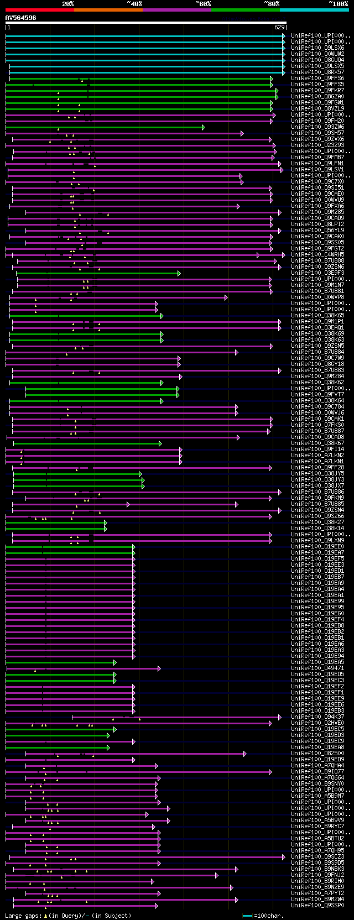
Task: Open the UniRef100_Q8GZA0 hit
Action: (x=317, y=97)
